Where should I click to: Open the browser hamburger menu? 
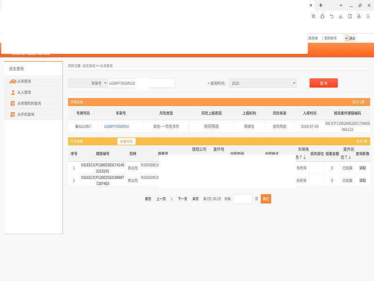click(368, 16)
